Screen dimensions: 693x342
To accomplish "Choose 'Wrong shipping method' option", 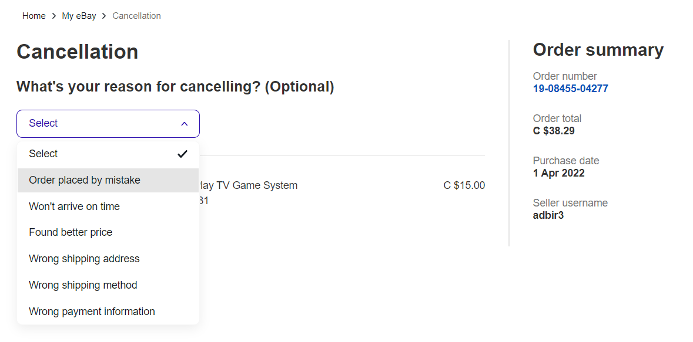I will tap(83, 285).
